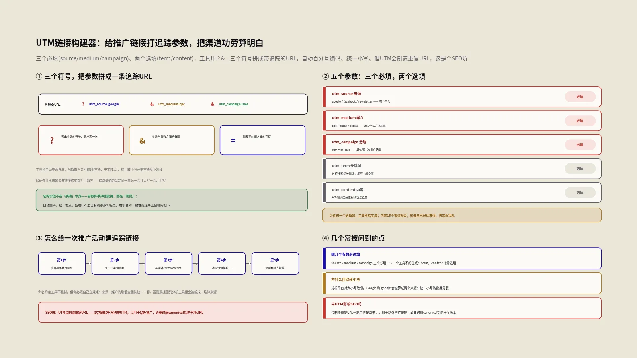Select the "utm_source=google" URL segment
The width and height of the screenshot is (637, 358).
coord(104,104)
